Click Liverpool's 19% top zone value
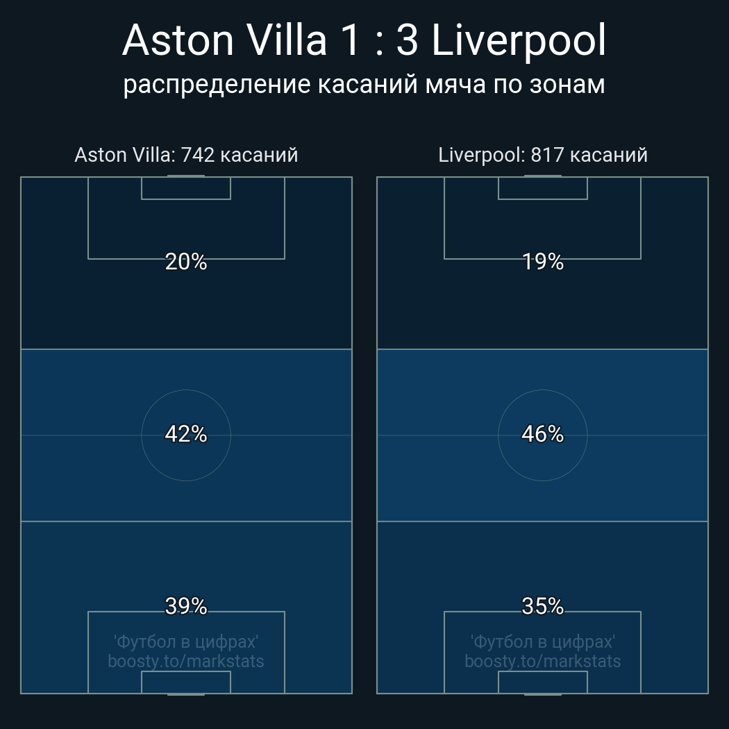Image resolution: width=729 pixels, height=729 pixels. pos(543,262)
